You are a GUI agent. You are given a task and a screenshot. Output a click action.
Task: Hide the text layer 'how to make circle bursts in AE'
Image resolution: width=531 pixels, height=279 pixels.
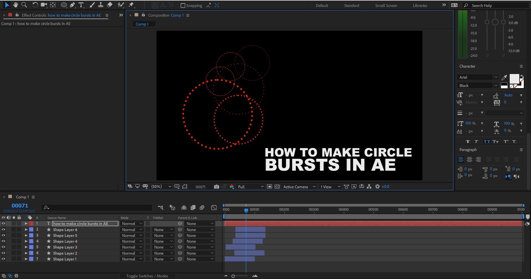coord(3,224)
